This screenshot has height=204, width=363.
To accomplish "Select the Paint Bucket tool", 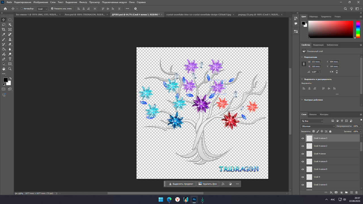I will (x=4, y=49).
